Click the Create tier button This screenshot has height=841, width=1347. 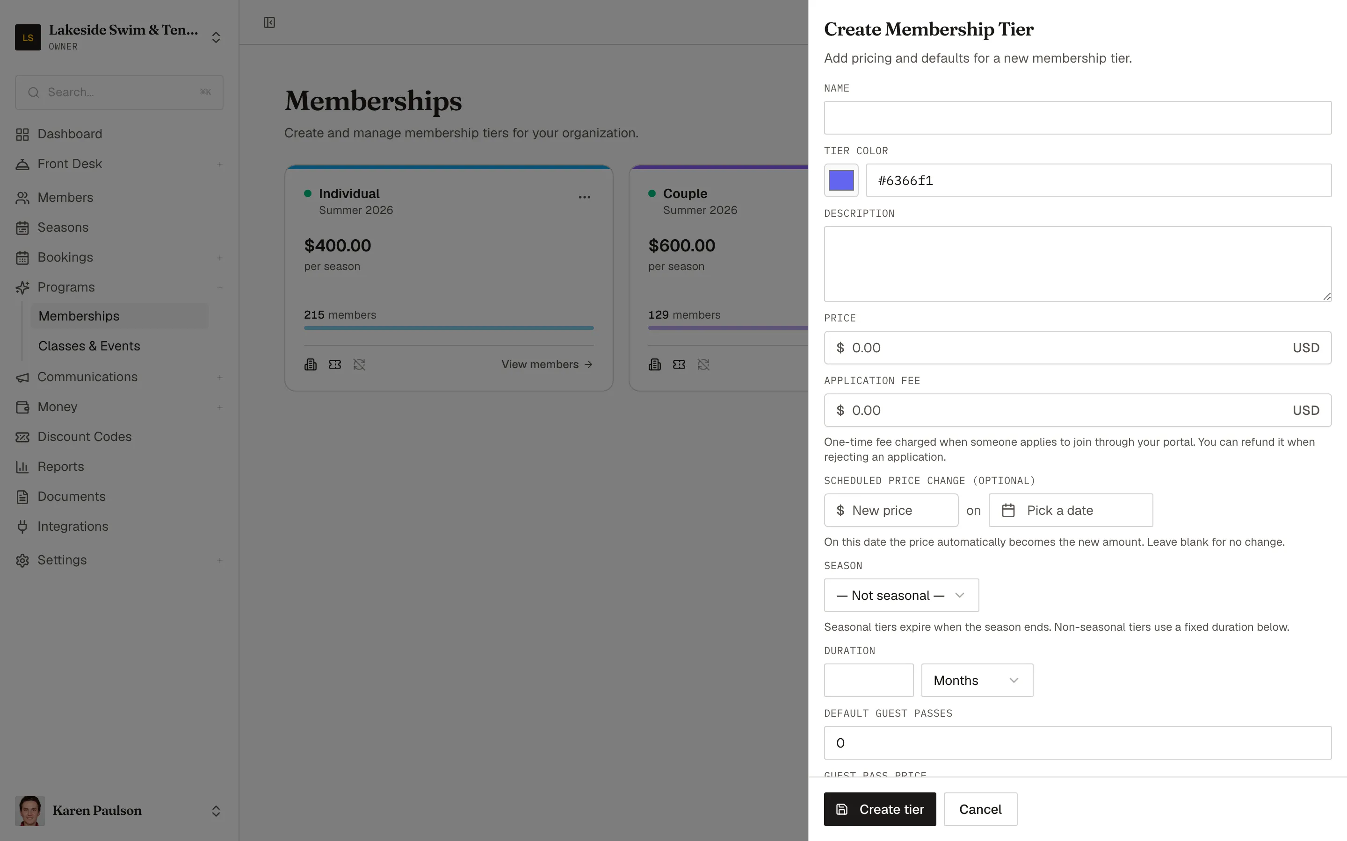(x=880, y=809)
